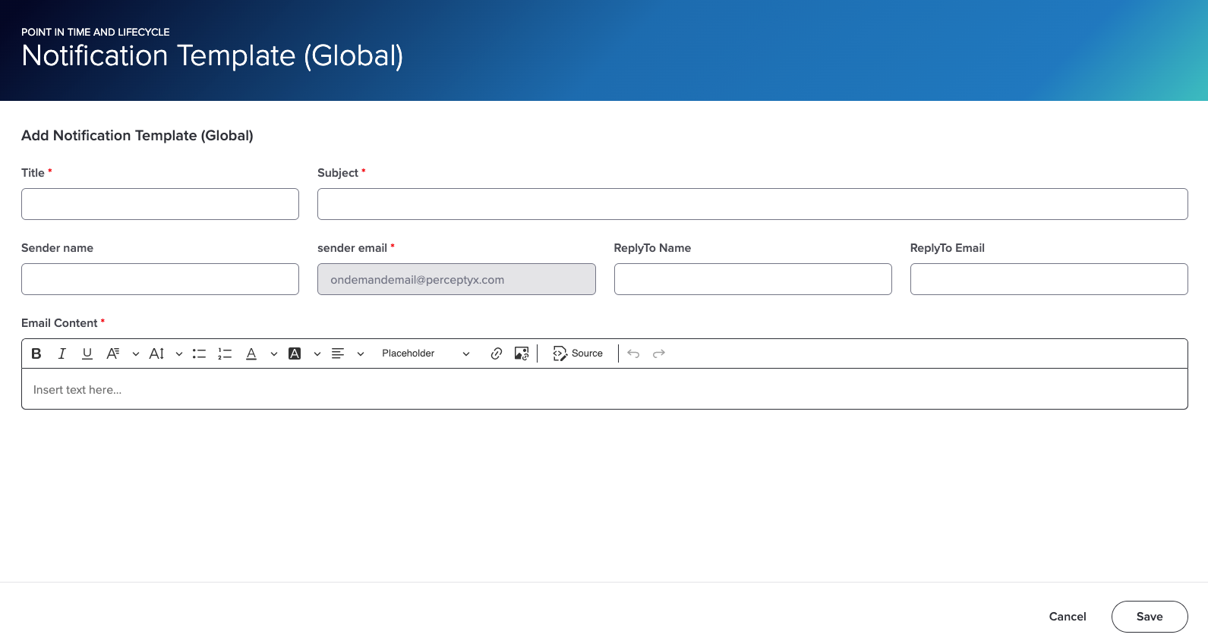Insert a numbered list
This screenshot has height=644, width=1208.
[225, 353]
